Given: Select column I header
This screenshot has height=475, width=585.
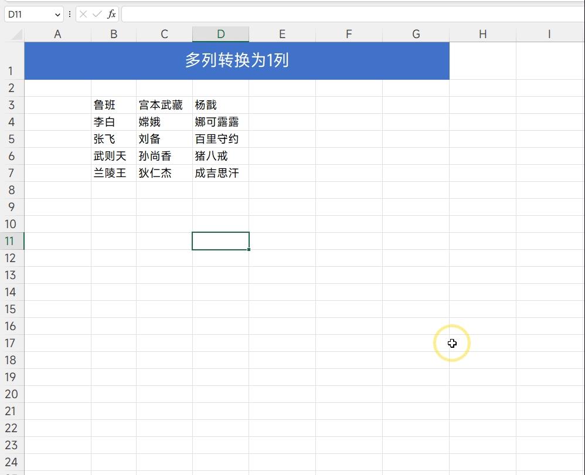Looking at the screenshot, I should pos(549,34).
